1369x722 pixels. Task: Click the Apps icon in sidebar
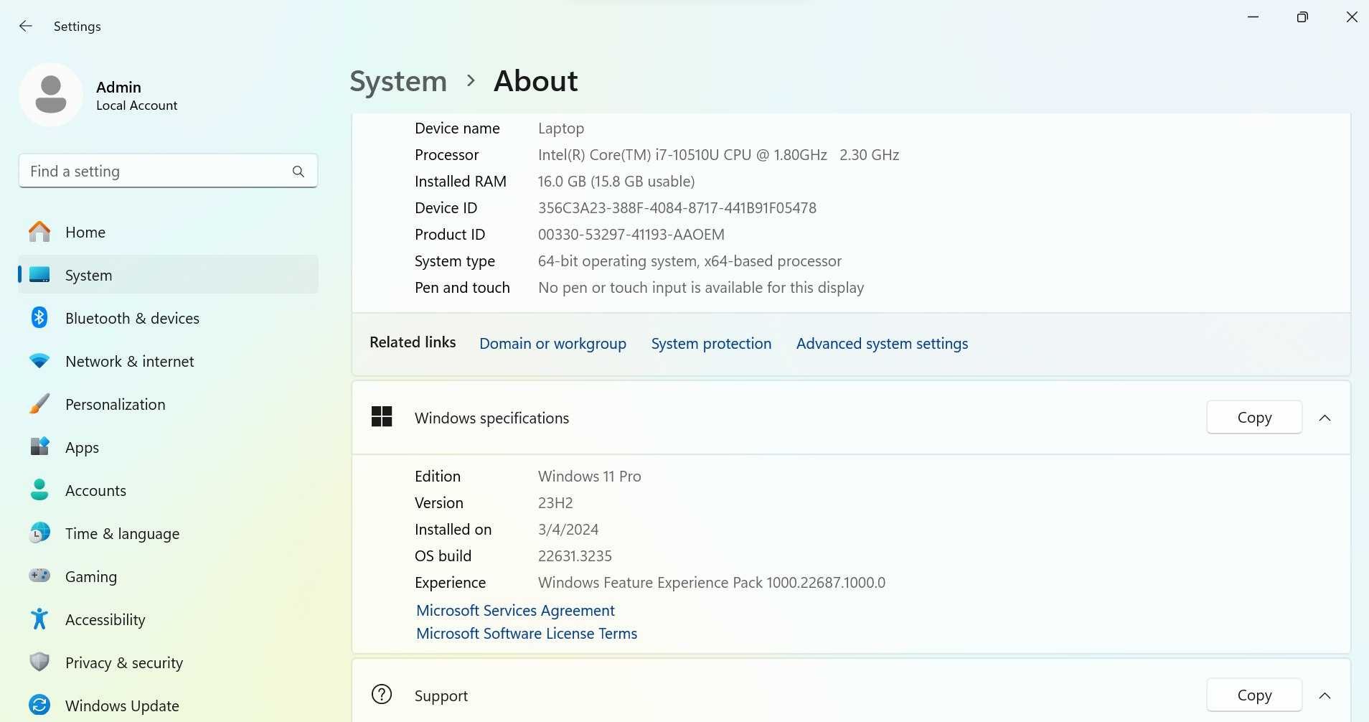[x=39, y=446]
